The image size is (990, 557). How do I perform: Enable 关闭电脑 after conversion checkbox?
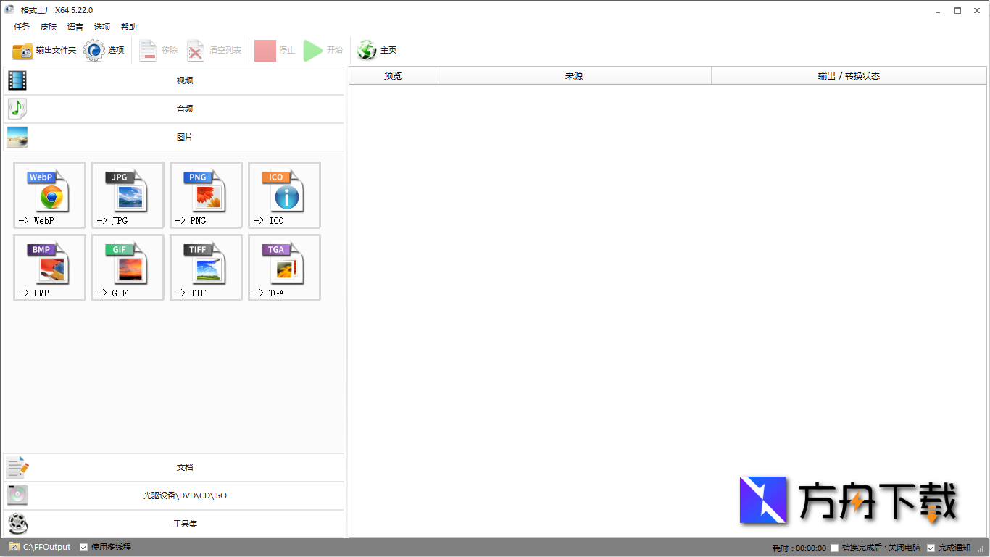(835, 548)
